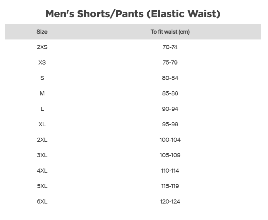Click the To fit waist (cm) header
Image resolution: width=268 pixels, height=220 pixels.
click(170, 32)
